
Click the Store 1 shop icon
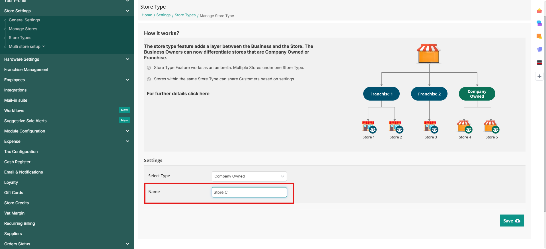(369, 127)
